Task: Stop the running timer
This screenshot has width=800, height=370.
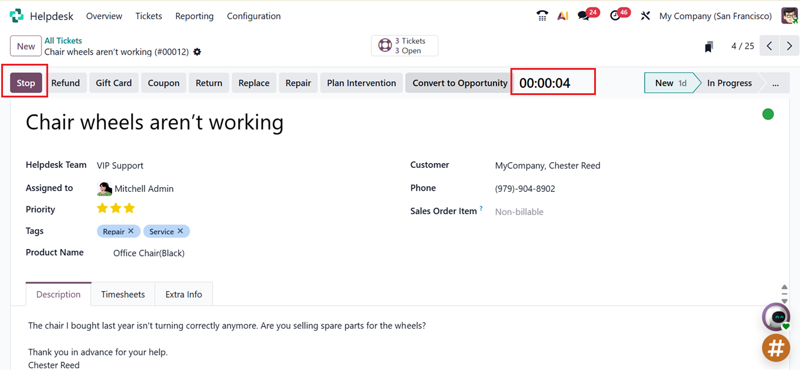Action: pos(26,83)
